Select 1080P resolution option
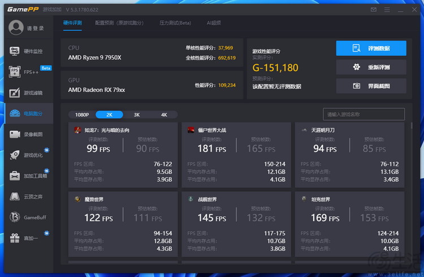Screen dimensions: 424x277 coord(82,115)
